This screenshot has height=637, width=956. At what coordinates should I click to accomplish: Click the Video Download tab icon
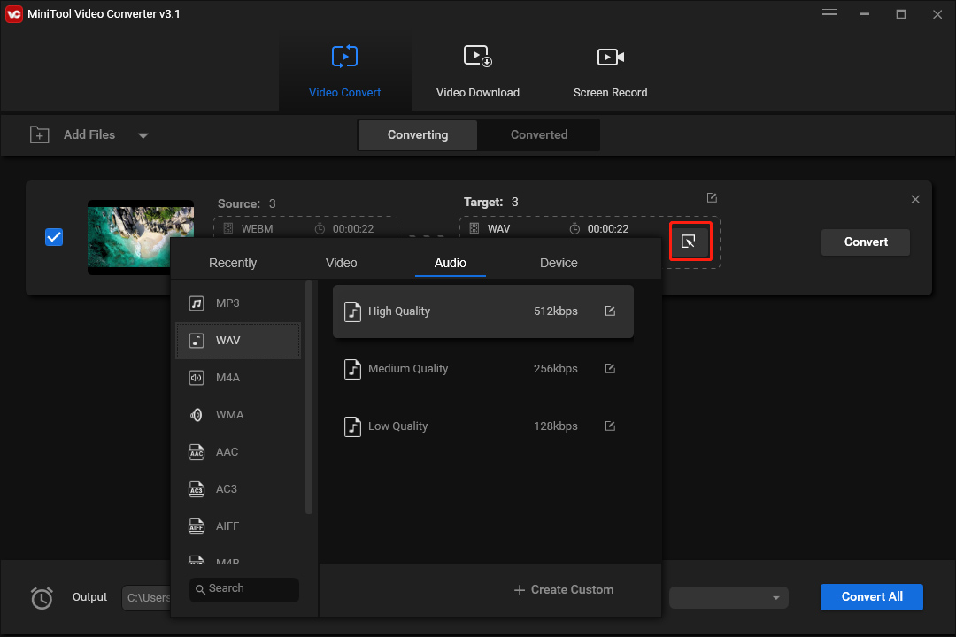(477, 56)
